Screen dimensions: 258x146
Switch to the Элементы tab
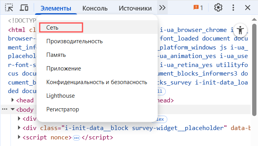pos(56,8)
